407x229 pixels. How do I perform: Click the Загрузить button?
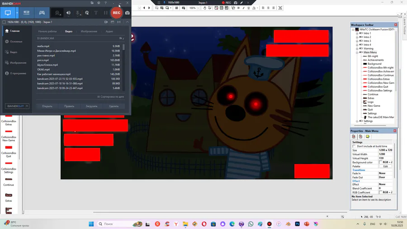[91, 106]
